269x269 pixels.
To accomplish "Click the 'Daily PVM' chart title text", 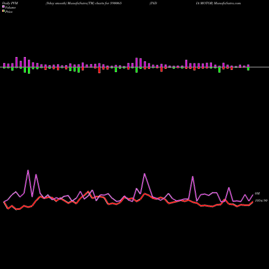I will click(10, 3).
